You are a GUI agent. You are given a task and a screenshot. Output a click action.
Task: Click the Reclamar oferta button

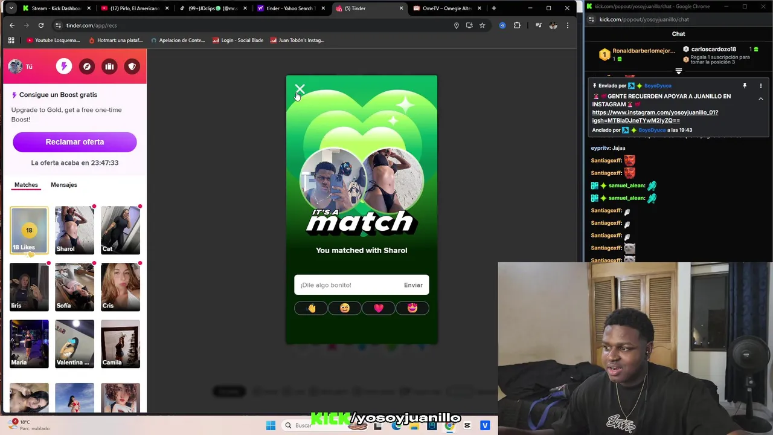pos(75,142)
